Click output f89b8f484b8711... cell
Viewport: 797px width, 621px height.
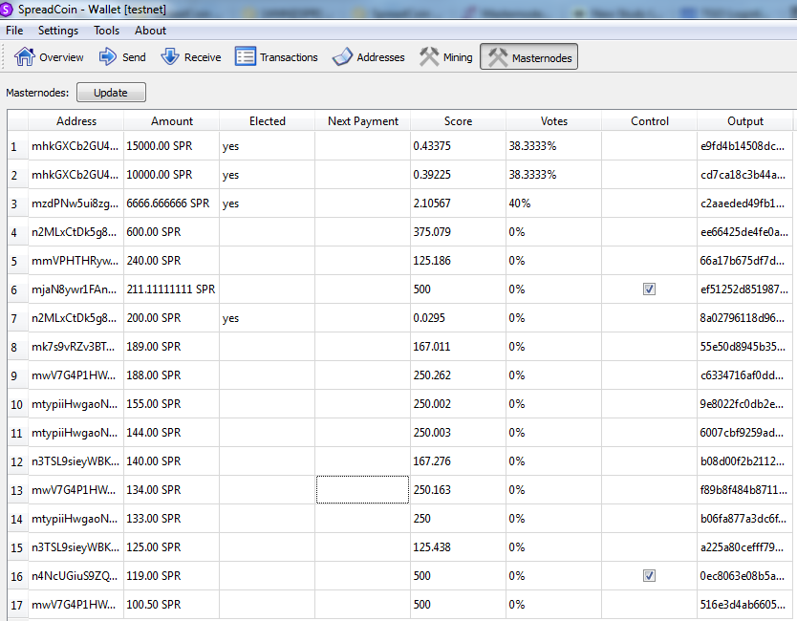tap(745, 490)
